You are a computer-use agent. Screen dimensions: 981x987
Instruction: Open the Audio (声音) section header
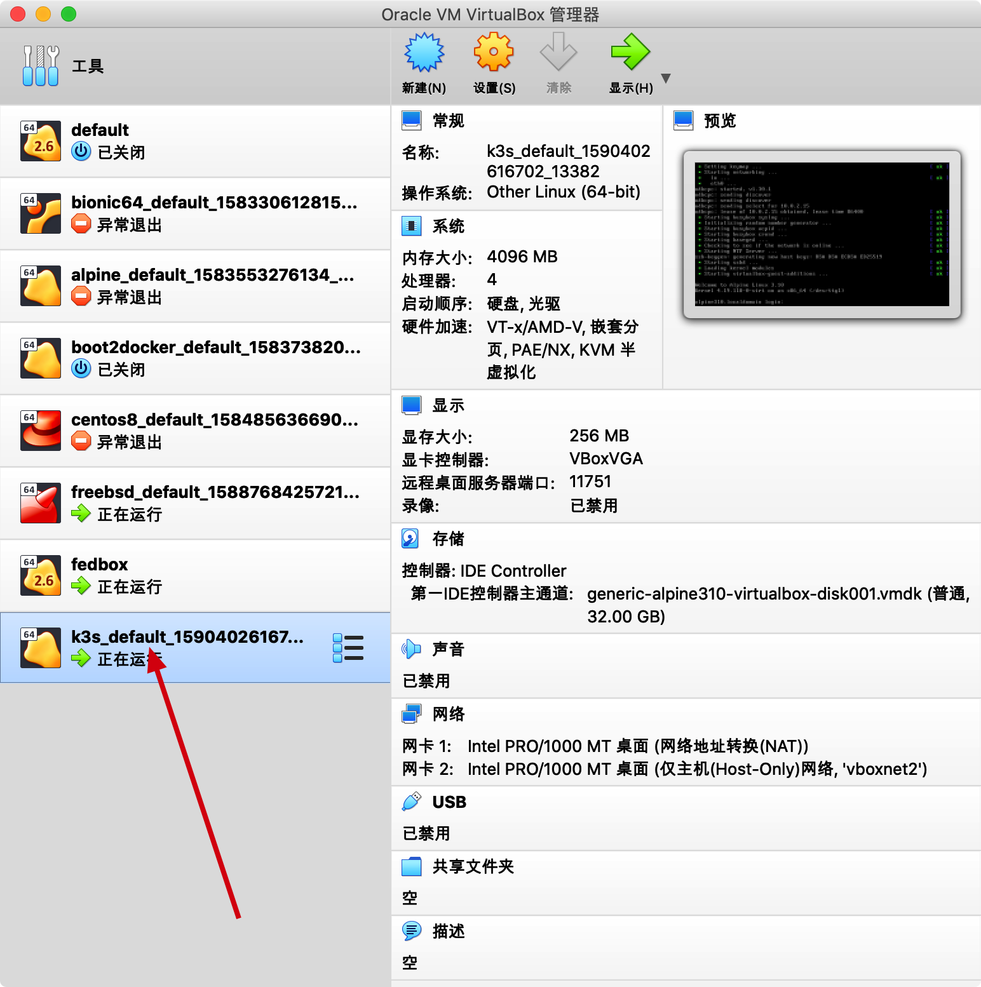pos(449,649)
